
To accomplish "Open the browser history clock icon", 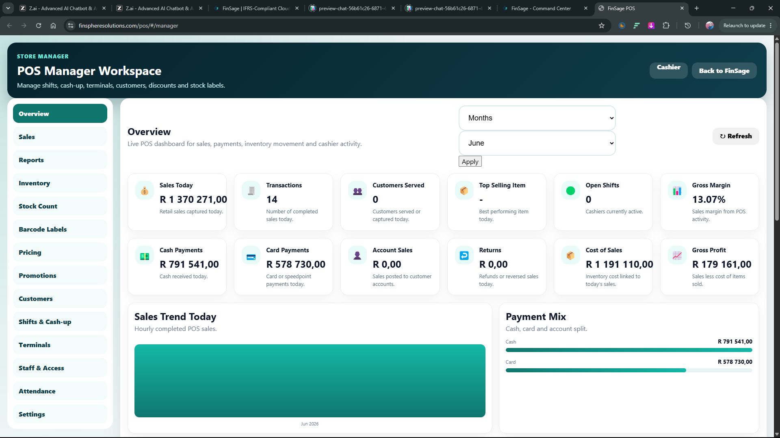I will pyautogui.click(x=688, y=26).
